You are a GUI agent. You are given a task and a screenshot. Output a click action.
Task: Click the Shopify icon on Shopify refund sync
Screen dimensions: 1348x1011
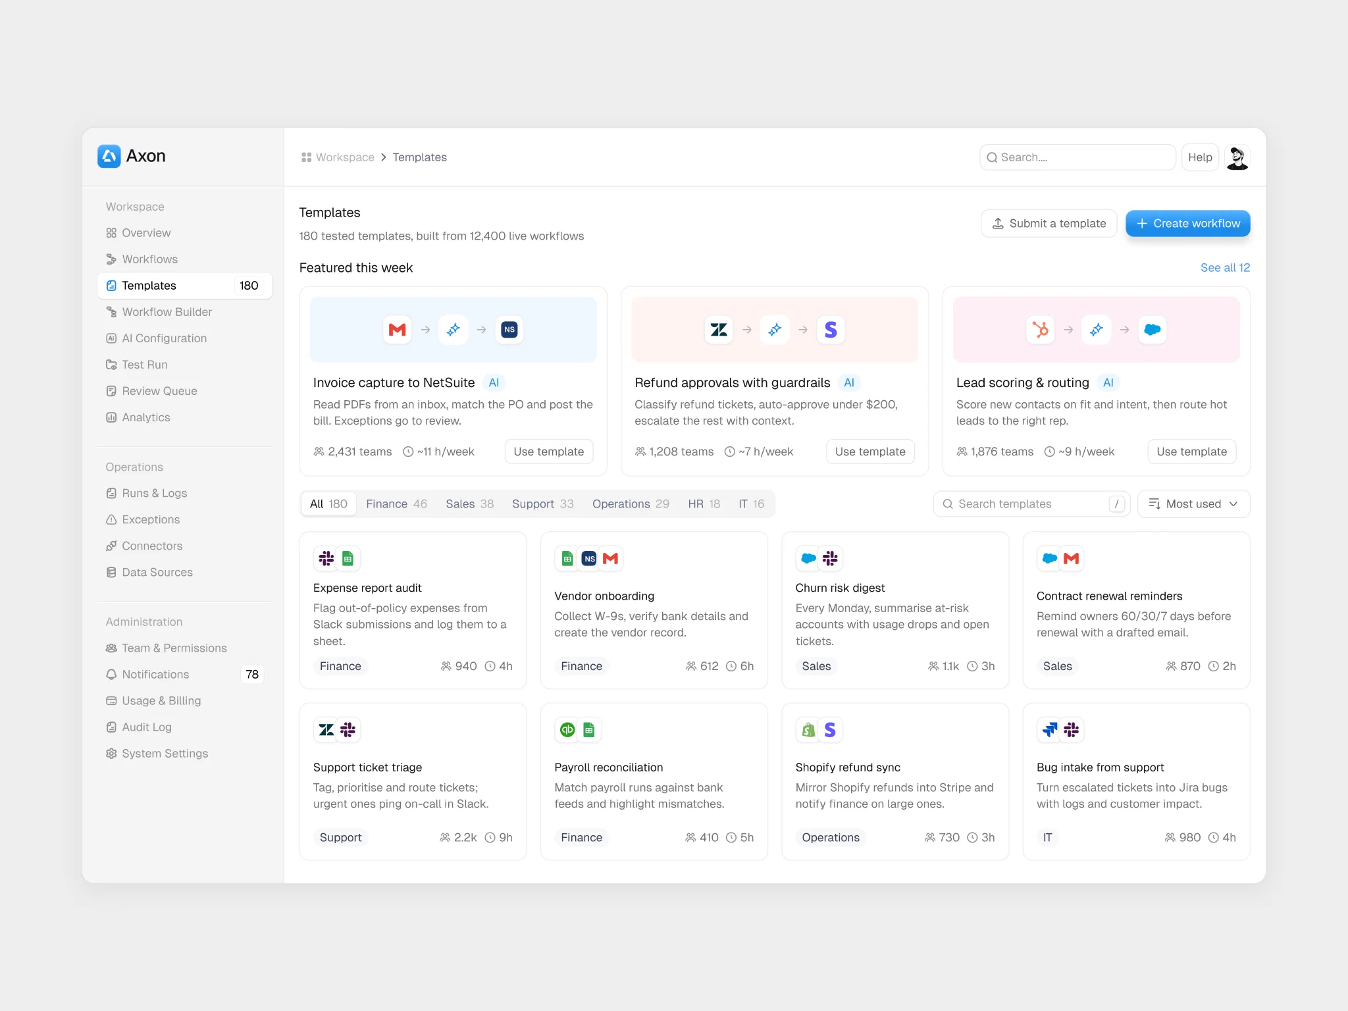(x=808, y=730)
